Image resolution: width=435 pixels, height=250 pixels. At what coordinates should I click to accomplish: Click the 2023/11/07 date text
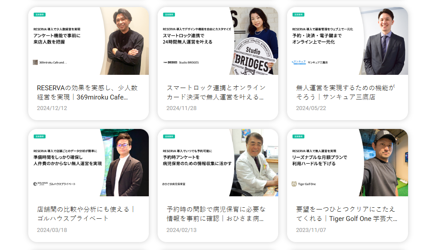pyautogui.click(x=311, y=230)
